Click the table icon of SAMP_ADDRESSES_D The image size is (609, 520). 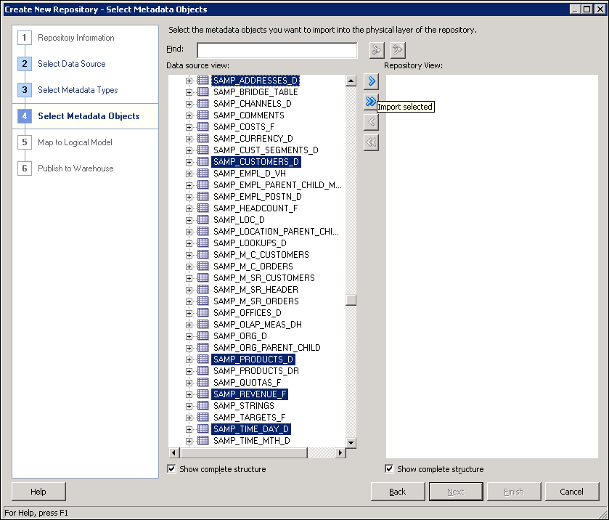pyautogui.click(x=203, y=80)
